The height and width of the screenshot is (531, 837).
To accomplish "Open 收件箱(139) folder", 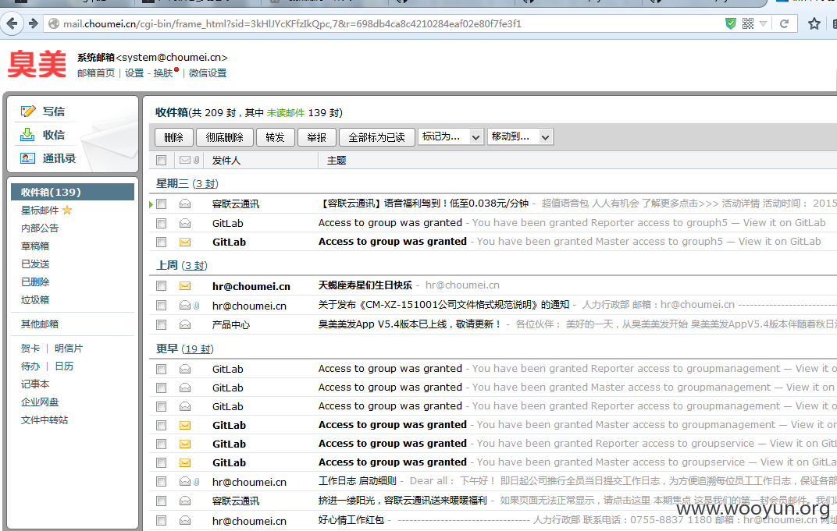I will [x=73, y=192].
